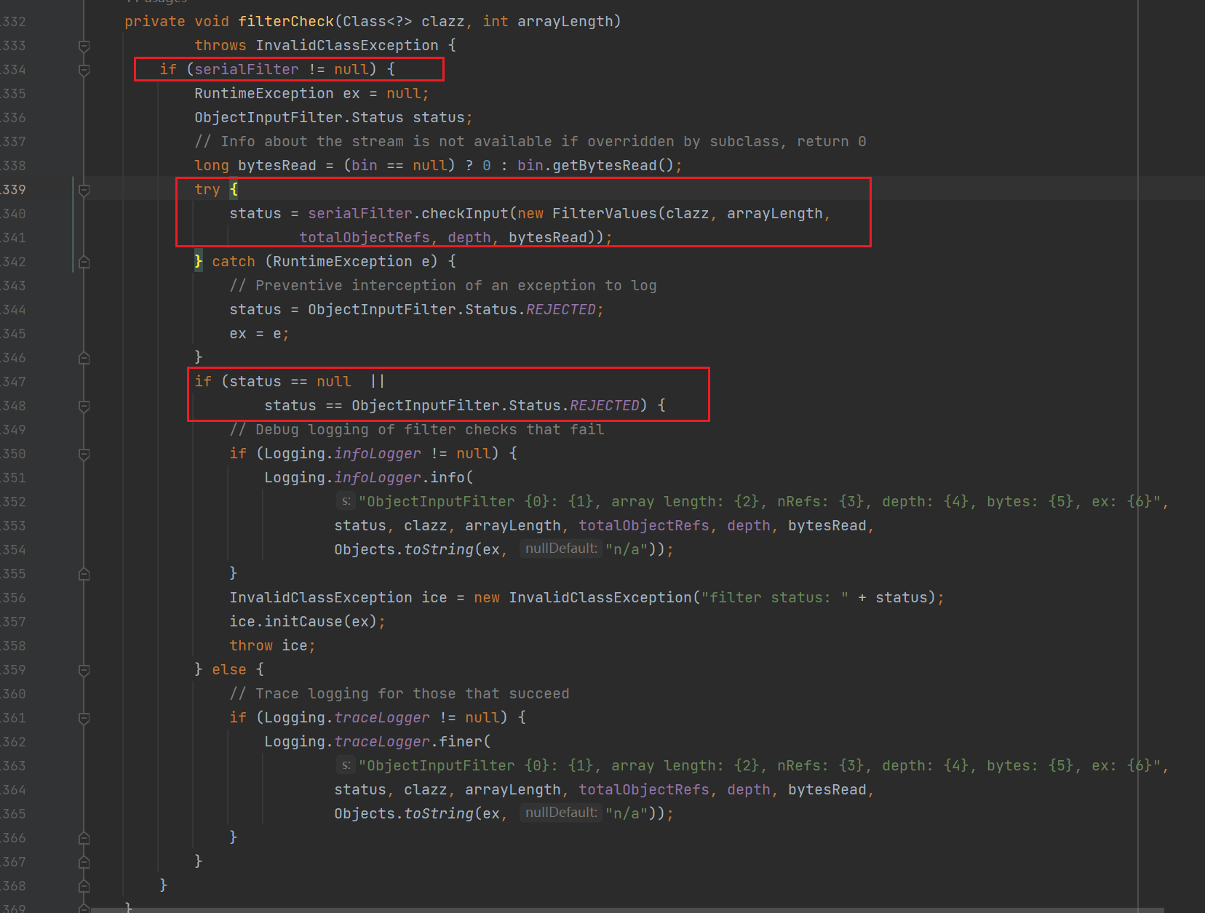Click line number 356 in the gutter
This screenshot has height=913, width=1205.
(x=13, y=598)
